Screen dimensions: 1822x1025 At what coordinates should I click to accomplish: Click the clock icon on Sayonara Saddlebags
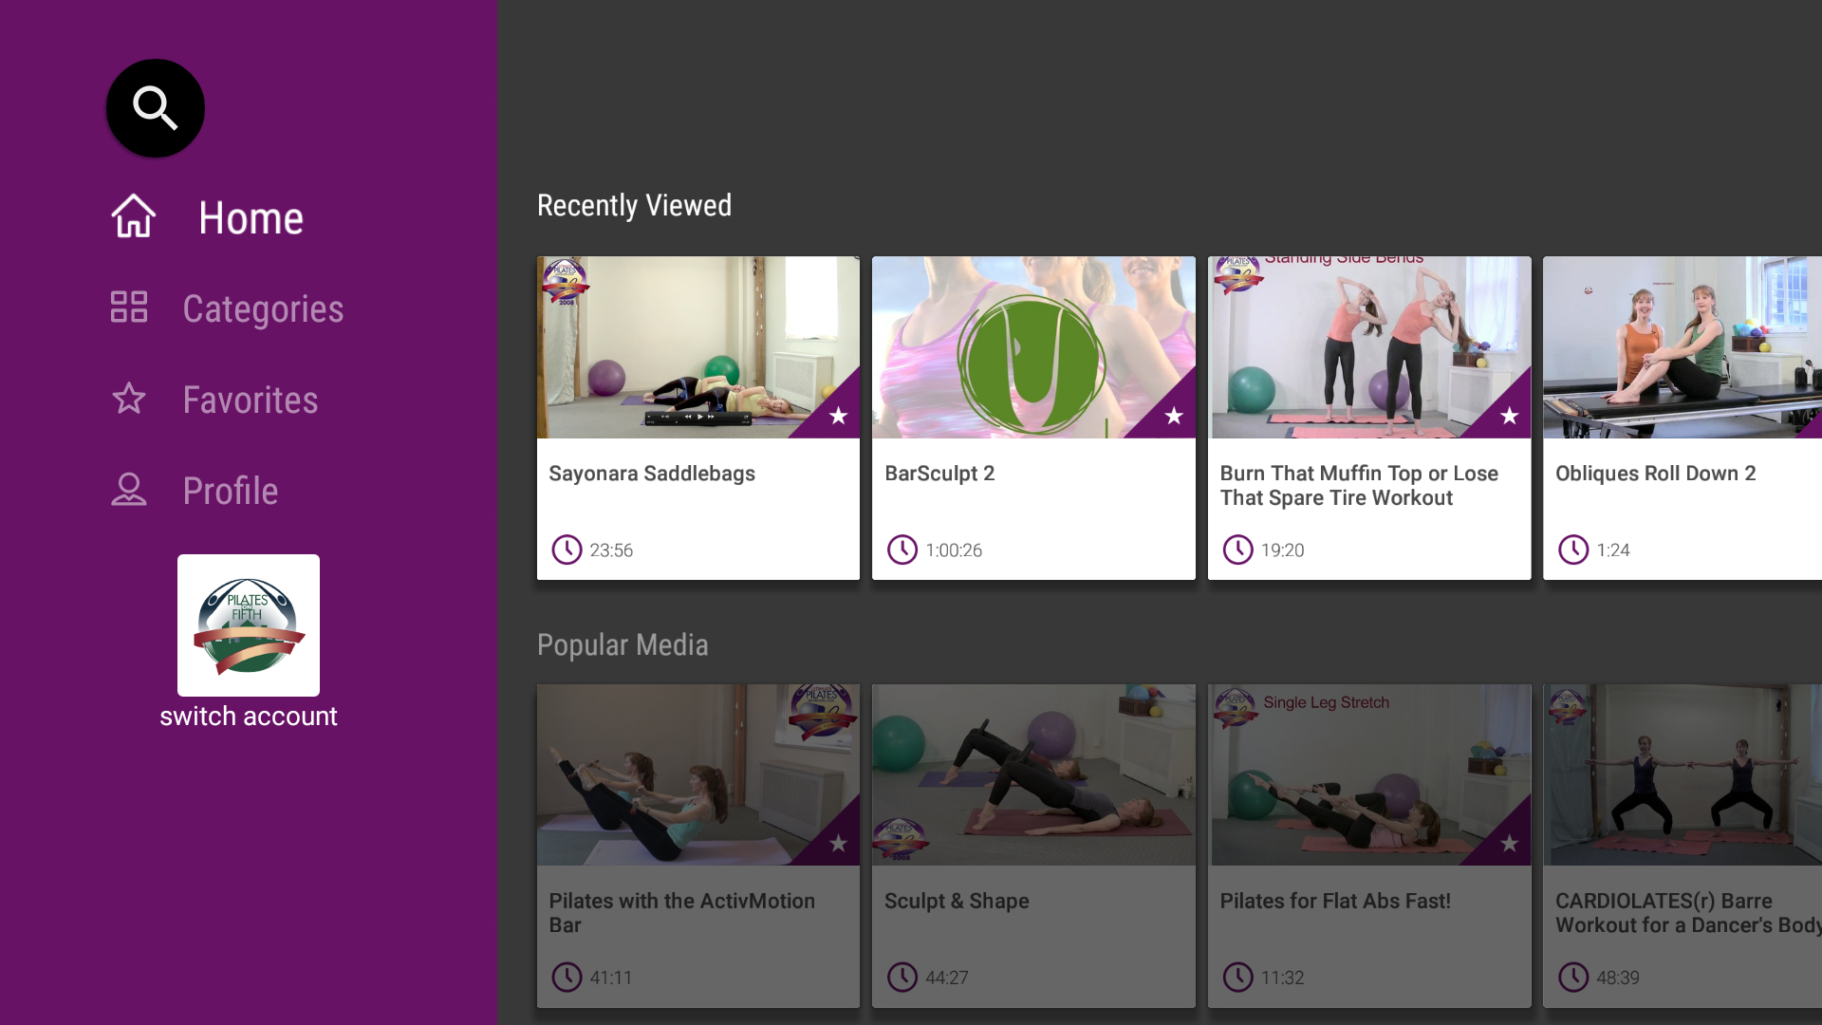tap(567, 550)
